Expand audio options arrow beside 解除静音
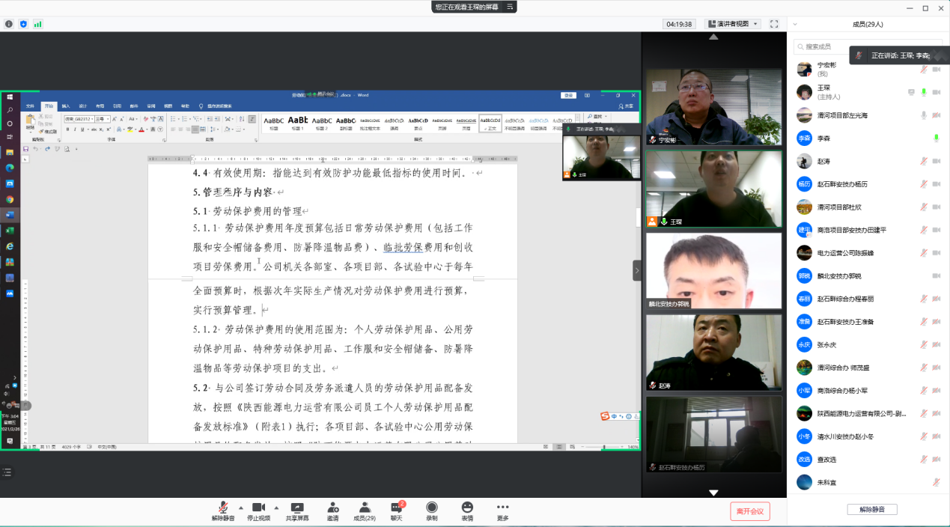The width and height of the screenshot is (950, 527). click(x=240, y=507)
